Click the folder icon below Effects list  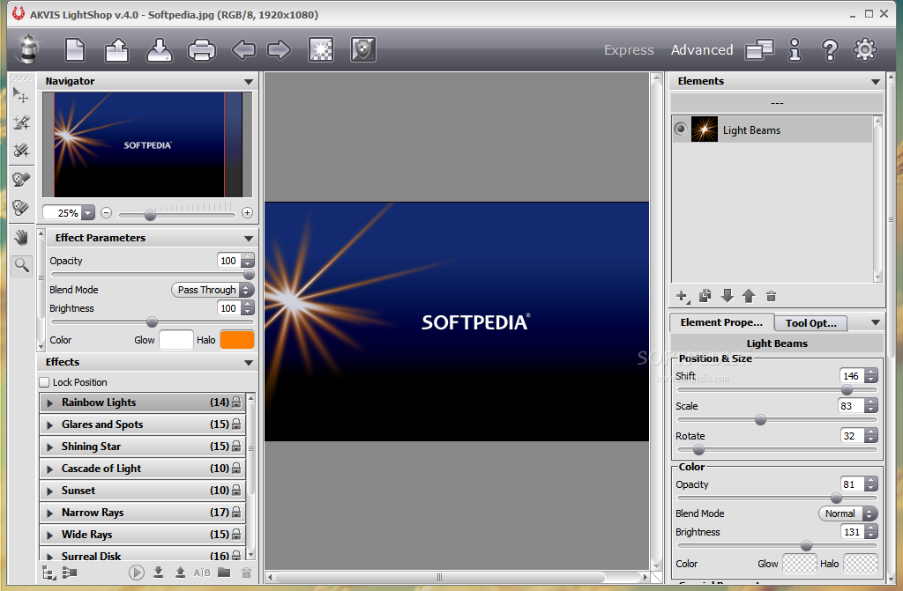(x=224, y=572)
